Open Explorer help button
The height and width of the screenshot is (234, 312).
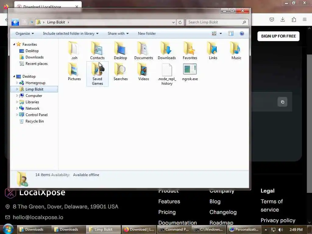tap(242, 34)
